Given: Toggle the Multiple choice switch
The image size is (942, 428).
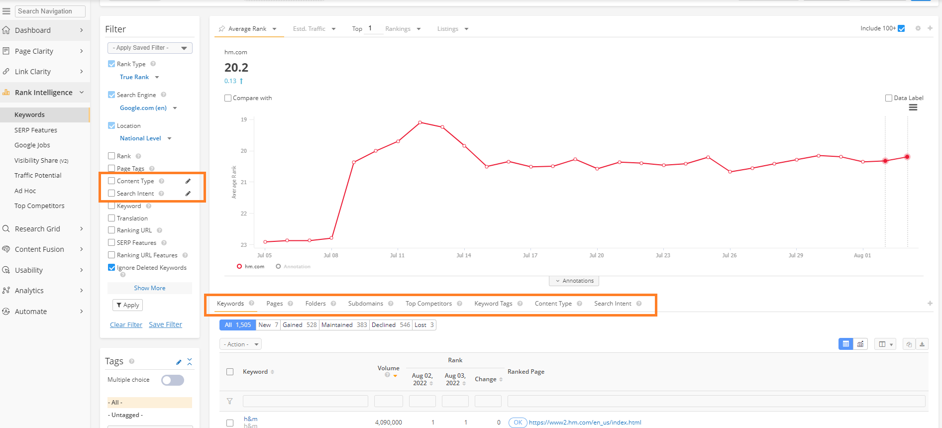Looking at the screenshot, I should [173, 380].
